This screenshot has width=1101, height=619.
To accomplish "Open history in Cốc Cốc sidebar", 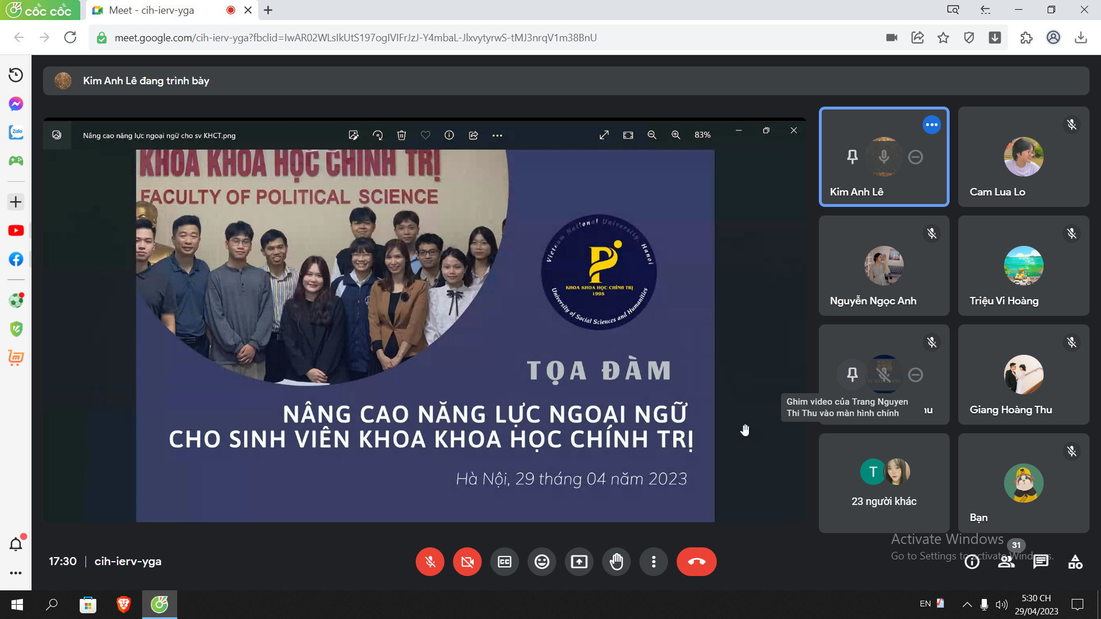I will point(16,75).
